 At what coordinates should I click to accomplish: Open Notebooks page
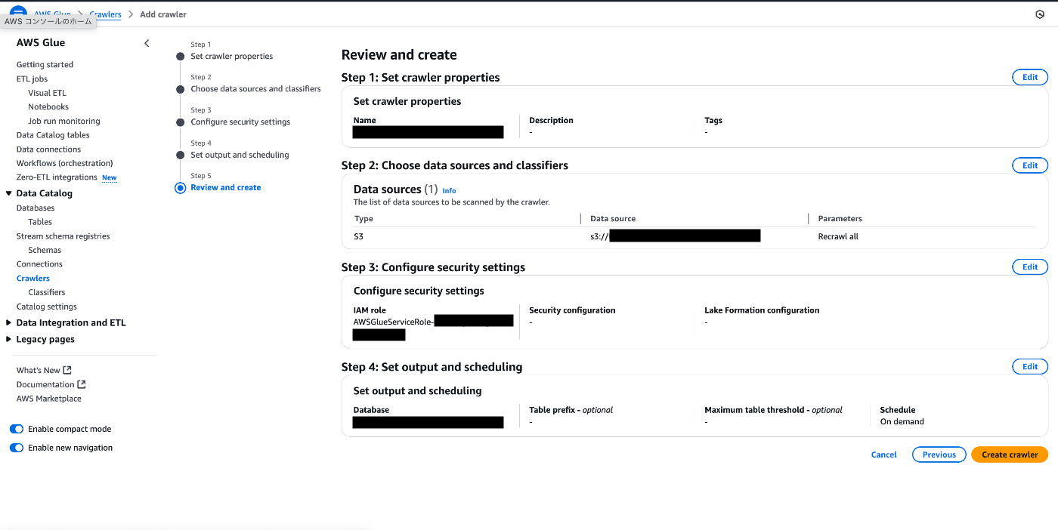coord(48,106)
